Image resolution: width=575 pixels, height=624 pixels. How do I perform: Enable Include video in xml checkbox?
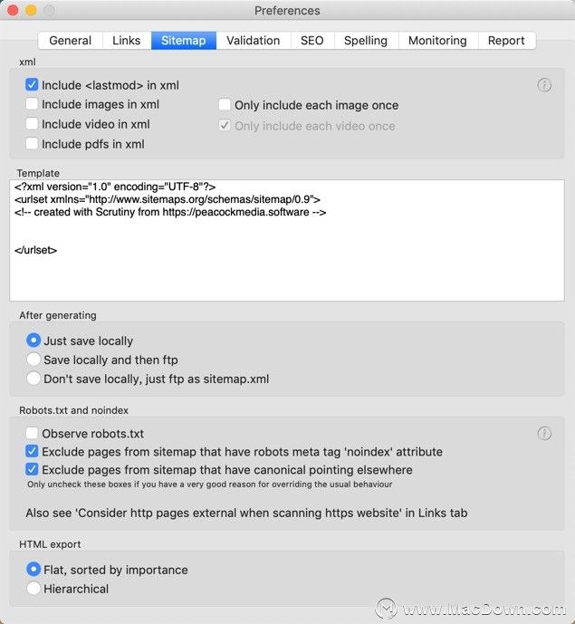pyautogui.click(x=32, y=124)
